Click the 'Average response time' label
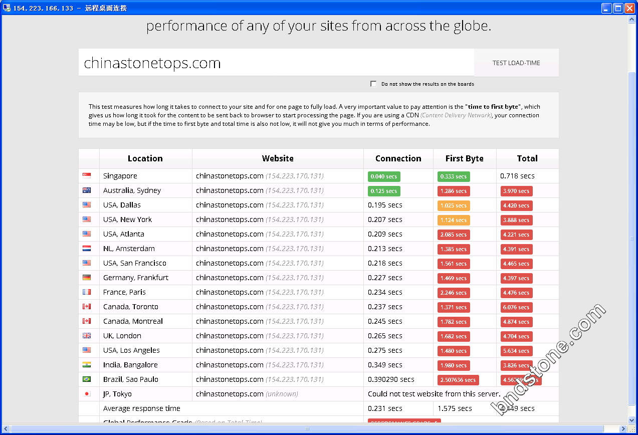Screen dimensions: 638x435 point(142,408)
